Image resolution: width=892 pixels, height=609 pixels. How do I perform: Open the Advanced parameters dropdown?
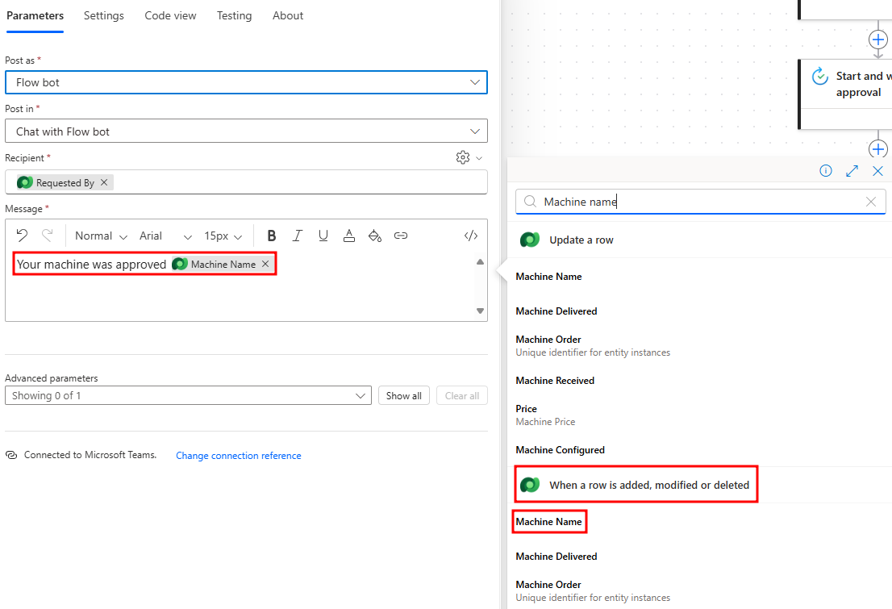pyautogui.click(x=188, y=395)
